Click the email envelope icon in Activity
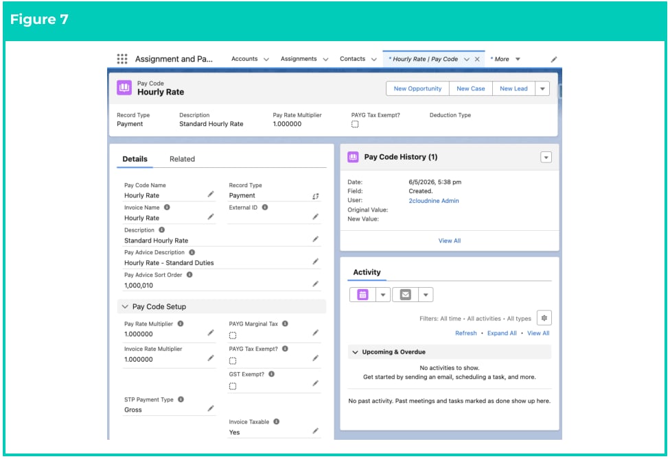This screenshot has width=670, height=459. point(405,295)
